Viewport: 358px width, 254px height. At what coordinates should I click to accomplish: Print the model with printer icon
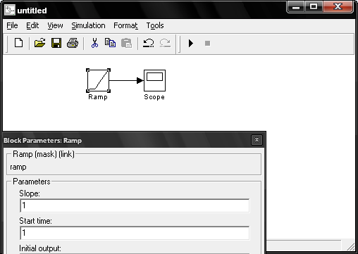coord(73,43)
